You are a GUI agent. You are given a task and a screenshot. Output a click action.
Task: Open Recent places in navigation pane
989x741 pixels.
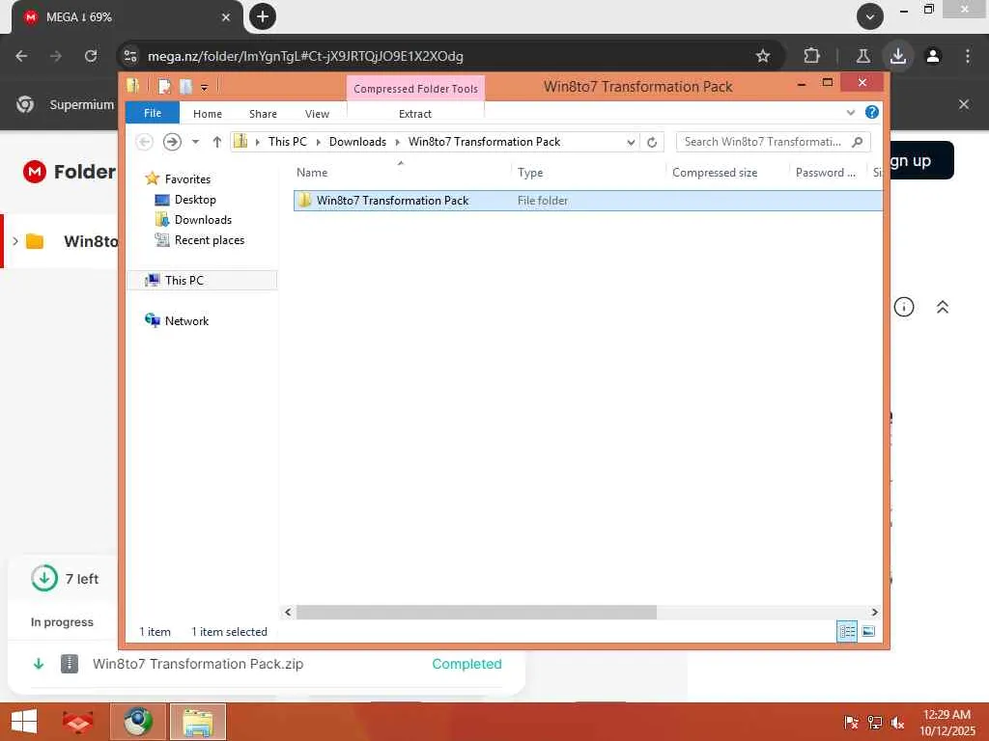click(x=210, y=240)
